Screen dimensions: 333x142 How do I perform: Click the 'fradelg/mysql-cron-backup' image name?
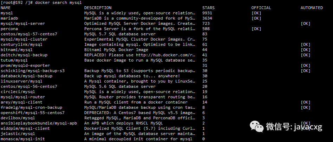31,107
